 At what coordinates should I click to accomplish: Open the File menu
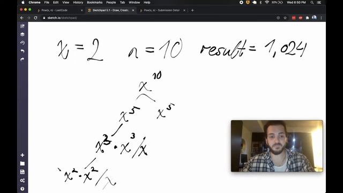tap(47, 2)
